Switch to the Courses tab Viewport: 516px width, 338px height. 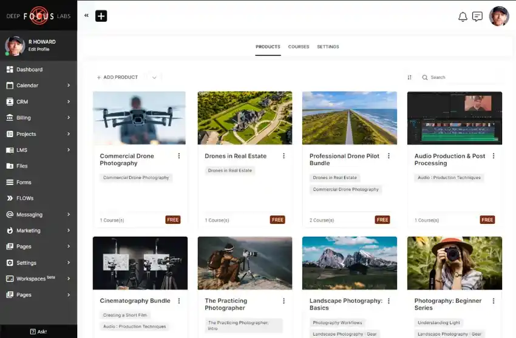click(x=299, y=47)
